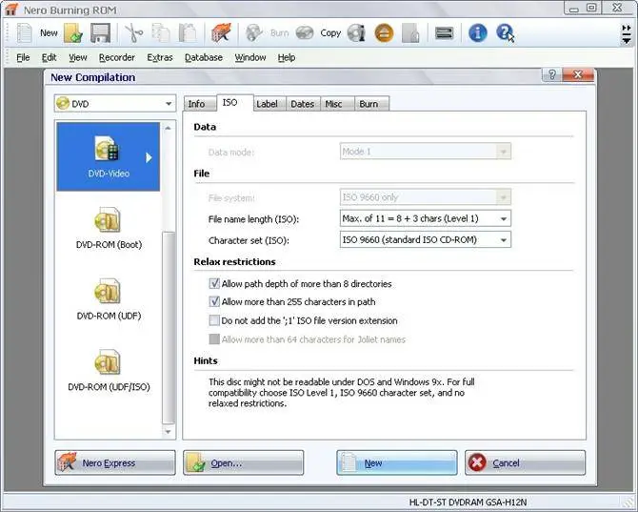Viewport: 638px width, 512px height.
Task: Click the Paste clipboard toolbar icon
Action: tap(188, 33)
